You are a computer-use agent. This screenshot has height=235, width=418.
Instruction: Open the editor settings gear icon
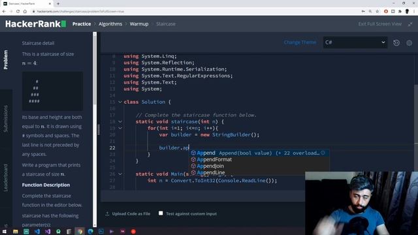(410, 43)
